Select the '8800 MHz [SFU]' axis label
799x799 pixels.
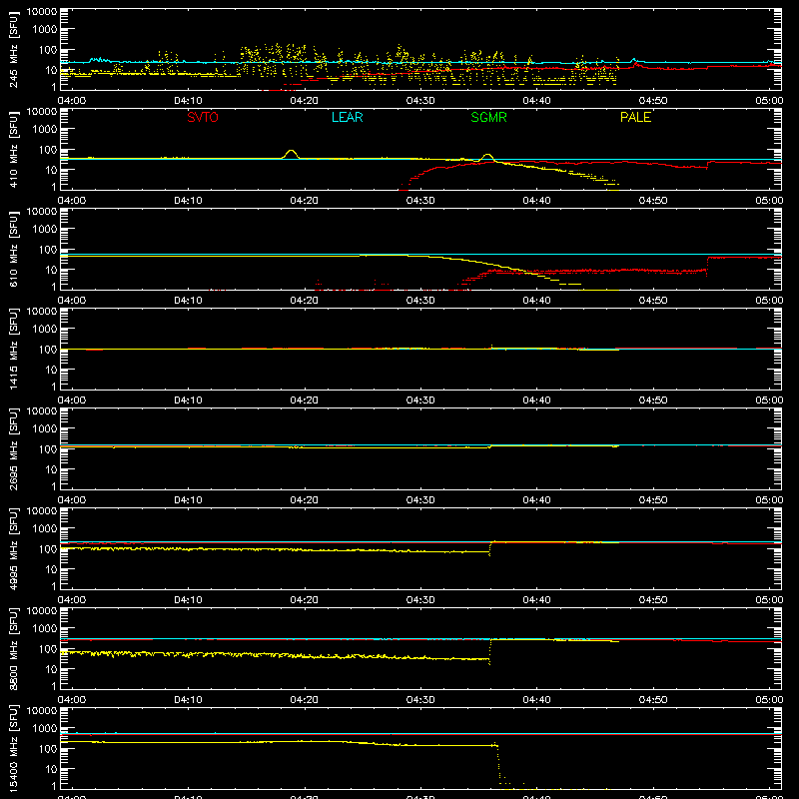[13, 649]
